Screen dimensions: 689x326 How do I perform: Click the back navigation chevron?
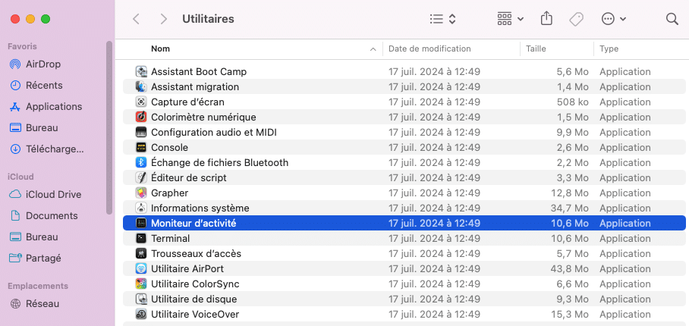(x=137, y=19)
